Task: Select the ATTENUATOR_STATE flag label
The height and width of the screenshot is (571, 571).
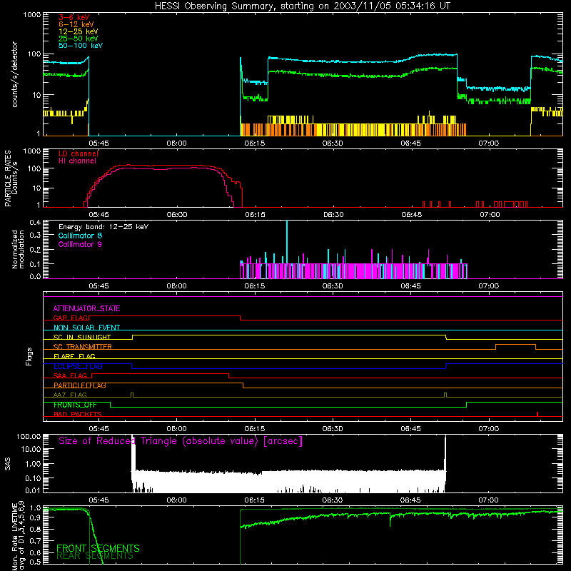Action: (x=86, y=308)
